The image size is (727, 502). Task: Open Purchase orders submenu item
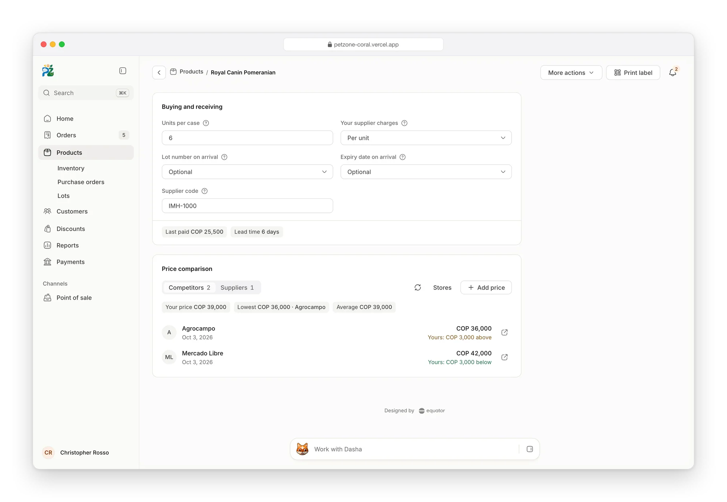81,182
